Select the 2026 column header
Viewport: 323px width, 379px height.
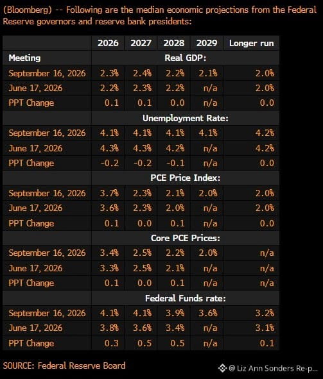tap(108, 43)
